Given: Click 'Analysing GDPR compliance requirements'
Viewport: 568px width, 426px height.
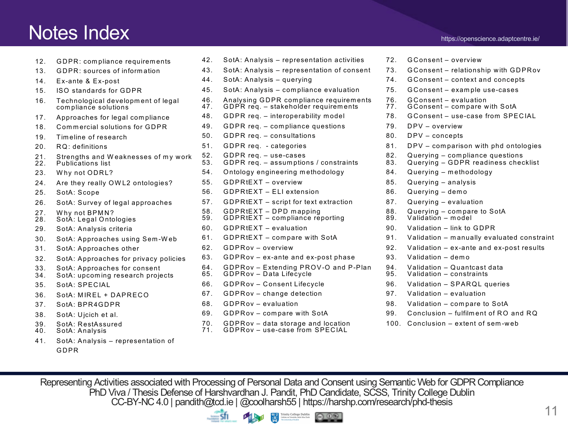Looking at the screenshot, I should (x=297, y=100).
